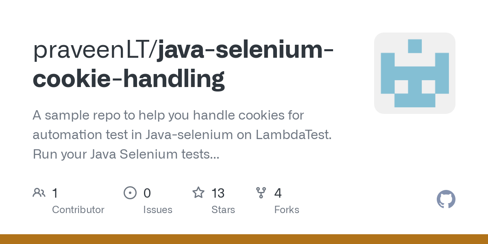
Task: Click the word LambdaTest in the description
Action: (293, 135)
